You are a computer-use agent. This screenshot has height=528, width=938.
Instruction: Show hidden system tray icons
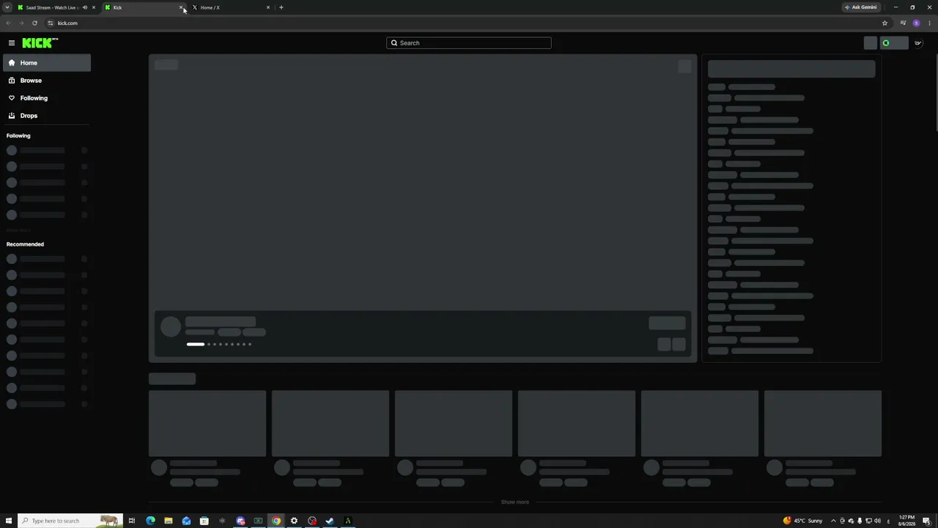(833, 521)
